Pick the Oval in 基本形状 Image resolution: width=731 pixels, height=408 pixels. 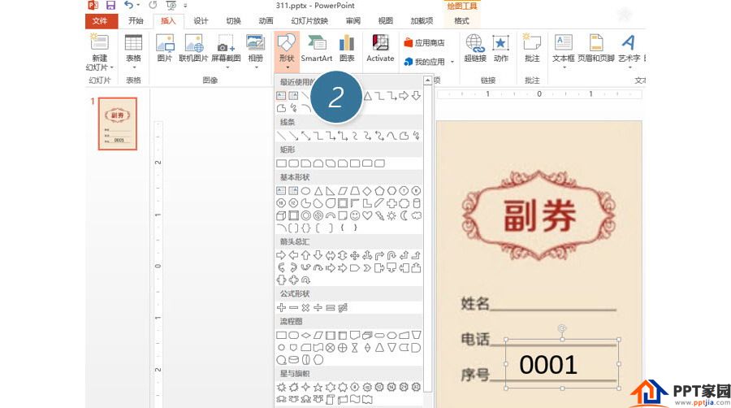(x=306, y=191)
